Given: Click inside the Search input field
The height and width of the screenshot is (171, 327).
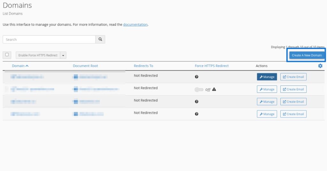Looking at the screenshot, I should point(49,39).
